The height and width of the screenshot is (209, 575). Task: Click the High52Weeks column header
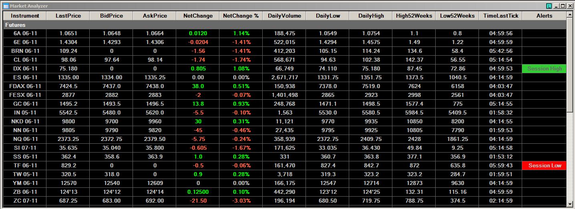pos(414,16)
